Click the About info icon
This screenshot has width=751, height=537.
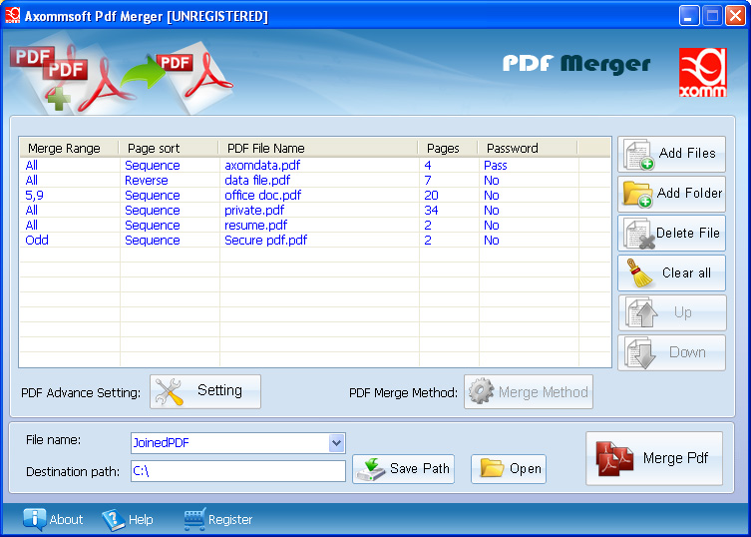coord(35,519)
